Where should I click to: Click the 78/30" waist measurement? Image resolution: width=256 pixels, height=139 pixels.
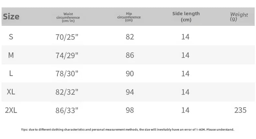[x=67, y=74]
